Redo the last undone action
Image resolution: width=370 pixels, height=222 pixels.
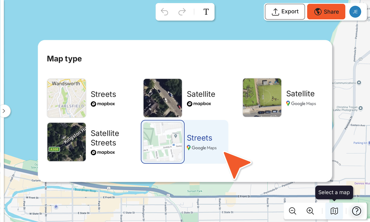coord(182,12)
